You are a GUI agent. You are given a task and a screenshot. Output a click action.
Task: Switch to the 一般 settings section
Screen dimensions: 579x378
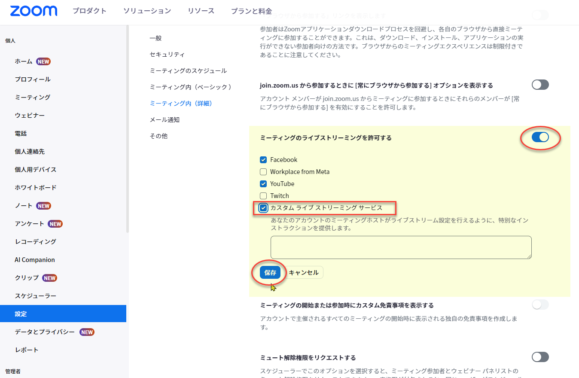tap(155, 38)
